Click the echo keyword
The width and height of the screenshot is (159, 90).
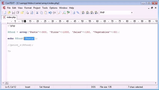[x=11, y=38]
